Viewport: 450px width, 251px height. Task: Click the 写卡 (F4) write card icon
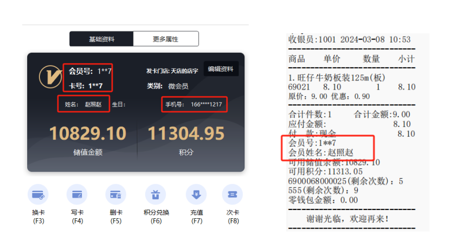coord(77,195)
